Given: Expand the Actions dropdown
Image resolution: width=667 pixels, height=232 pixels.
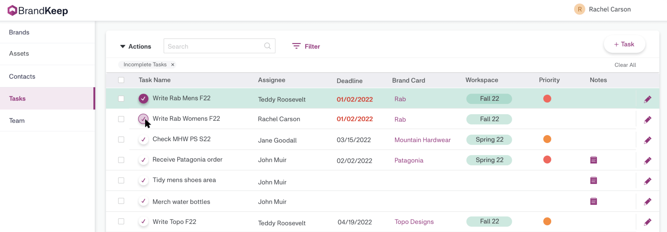Looking at the screenshot, I should pyautogui.click(x=136, y=46).
